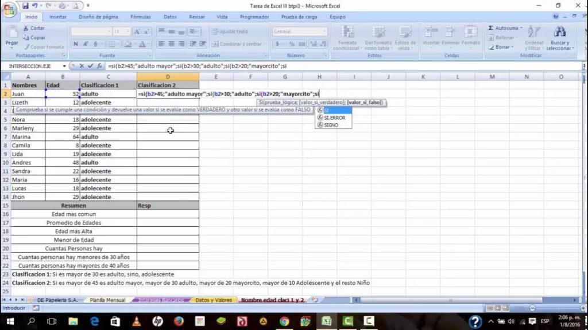The height and width of the screenshot is (330, 588).
Task: Click the Pegar clipboard icon
Action: pos(11,33)
